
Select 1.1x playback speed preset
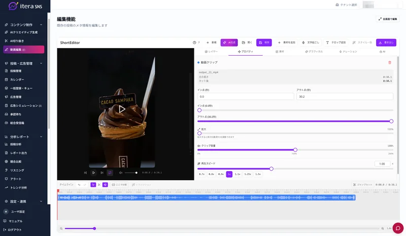coord(238,174)
